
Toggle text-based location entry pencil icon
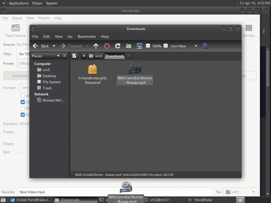[x=74, y=56]
